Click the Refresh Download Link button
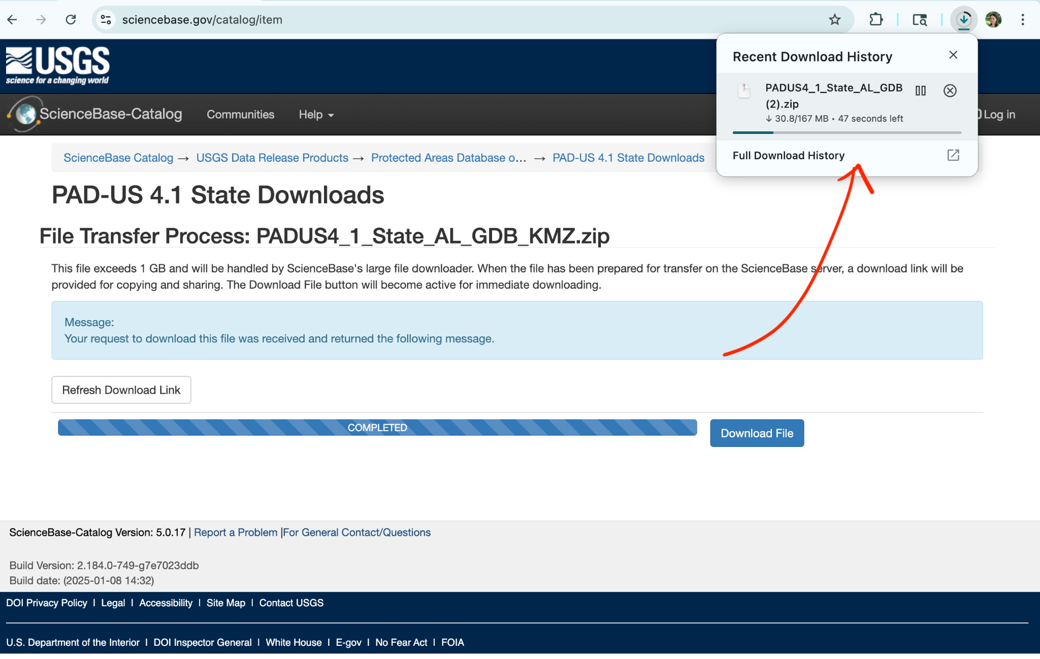The height and width of the screenshot is (659, 1040). click(x=121, y=390)
